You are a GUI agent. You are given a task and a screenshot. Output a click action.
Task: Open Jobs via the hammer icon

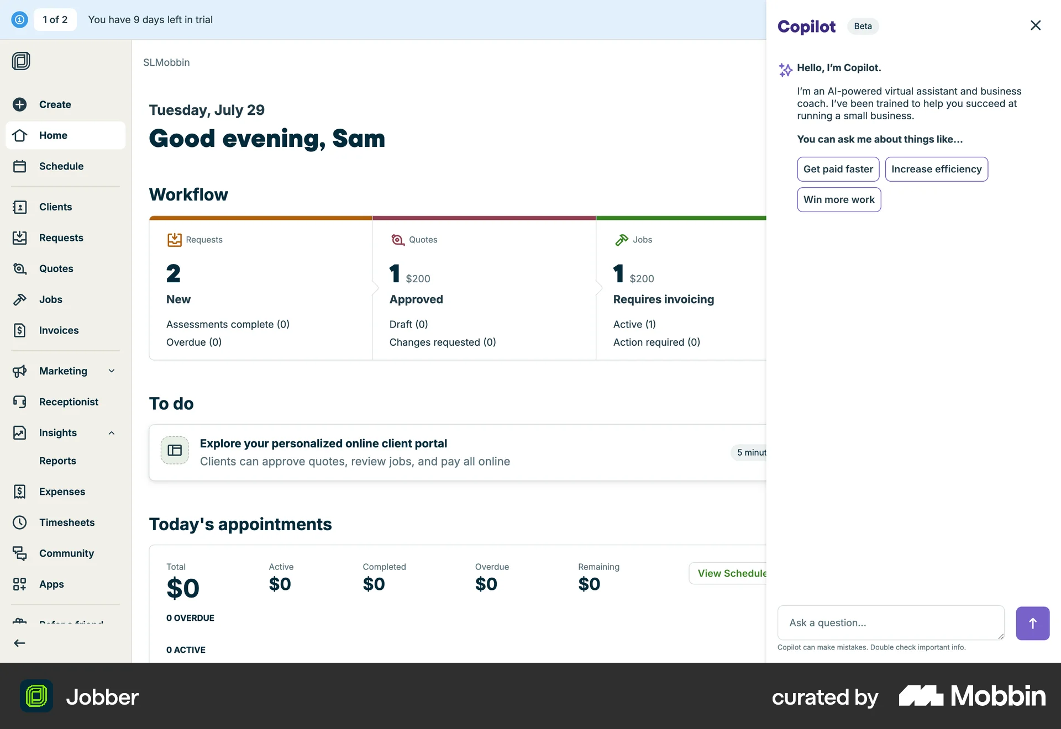tap(20, 299)
